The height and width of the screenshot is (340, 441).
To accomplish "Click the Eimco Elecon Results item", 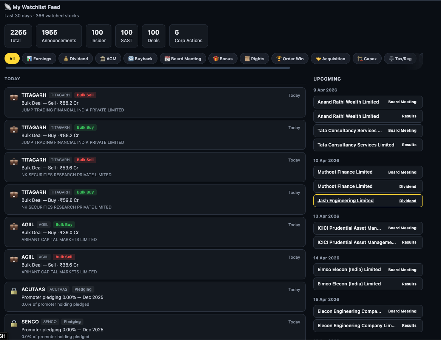I will pyautogui.click(x=368, y=284).
